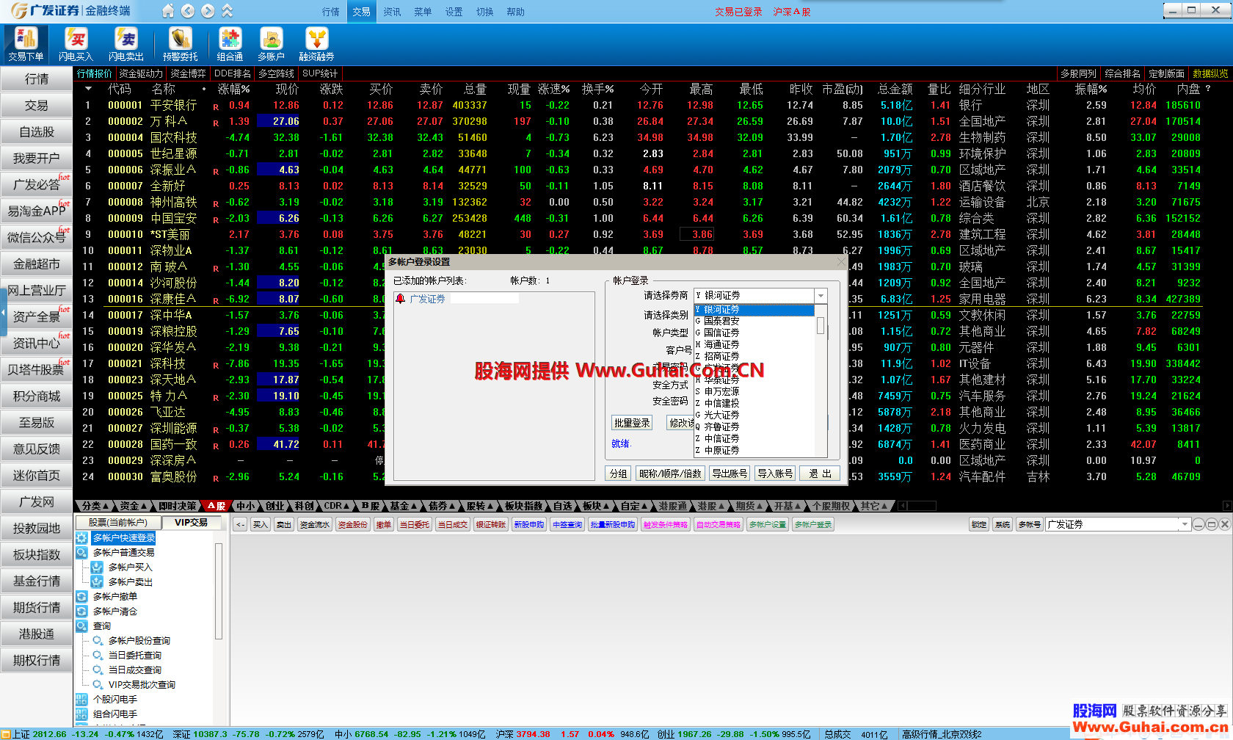Open the 交易 menu in the top bar

coord(361,12)
